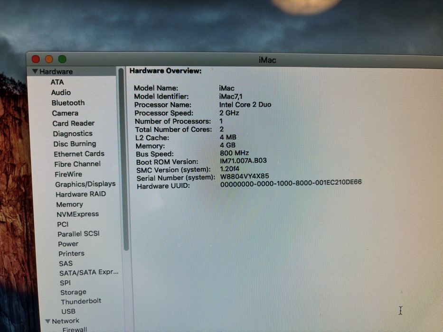Click the Total Number of Cores label
This screenshot has width=443, height=332.
click(x=173, y=129)
